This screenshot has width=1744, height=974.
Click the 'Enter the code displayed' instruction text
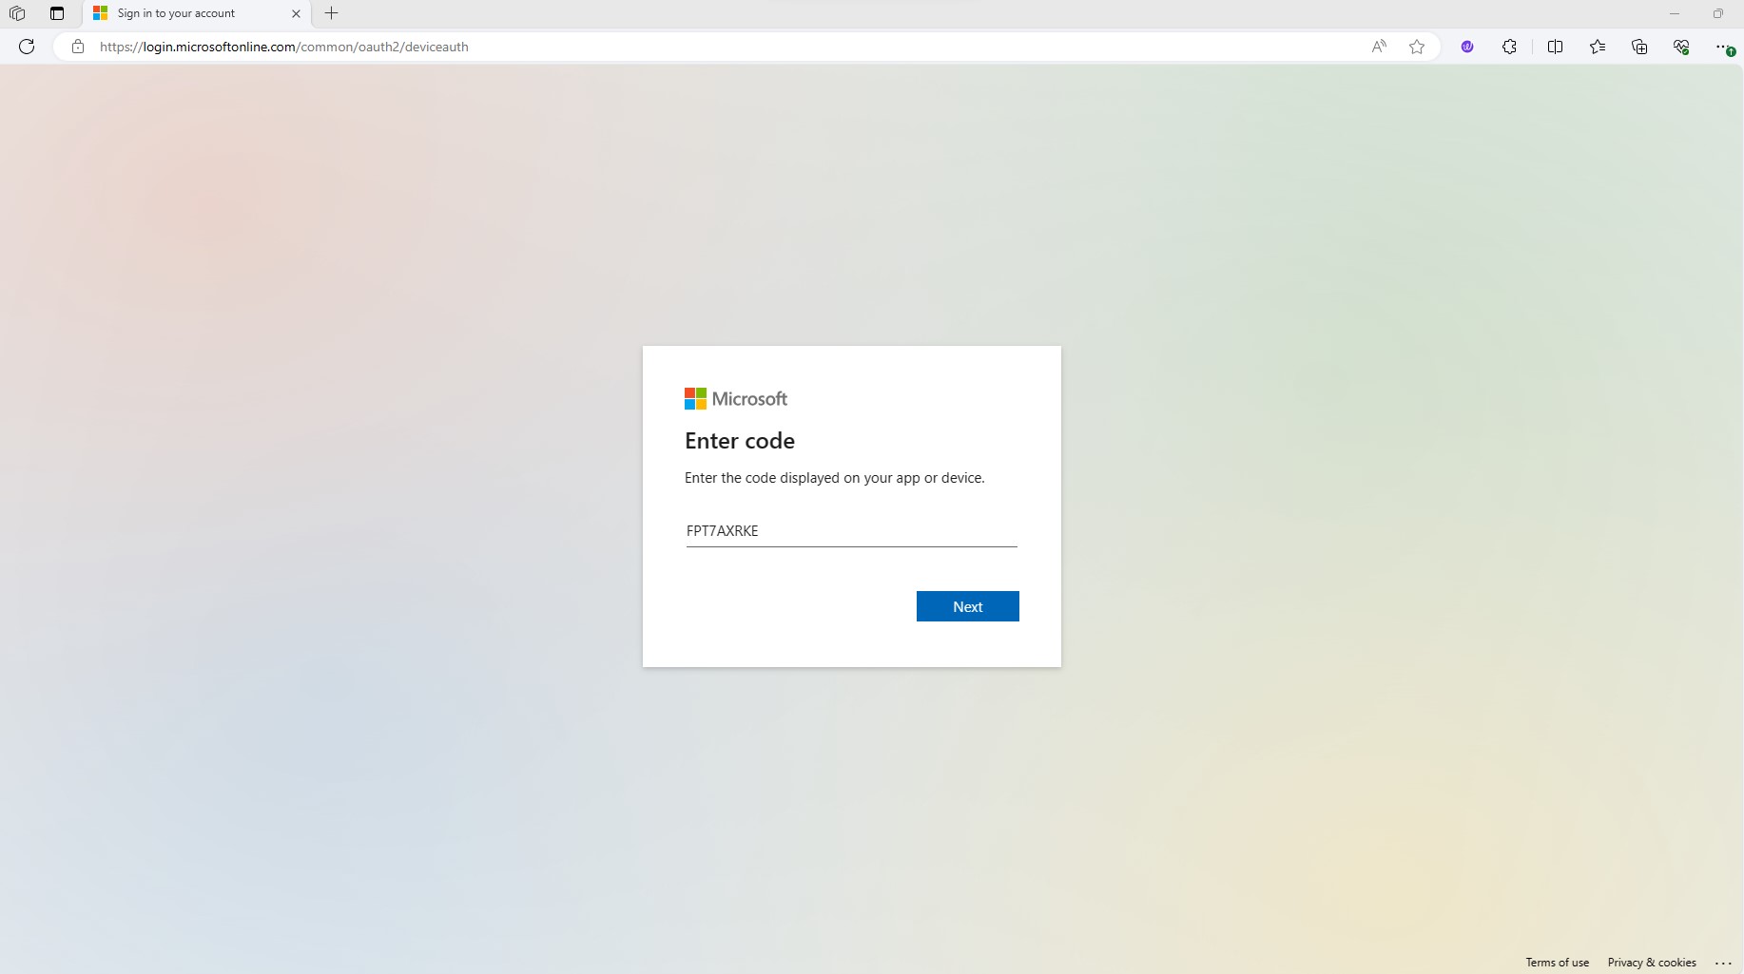click(x=834, y=478)
